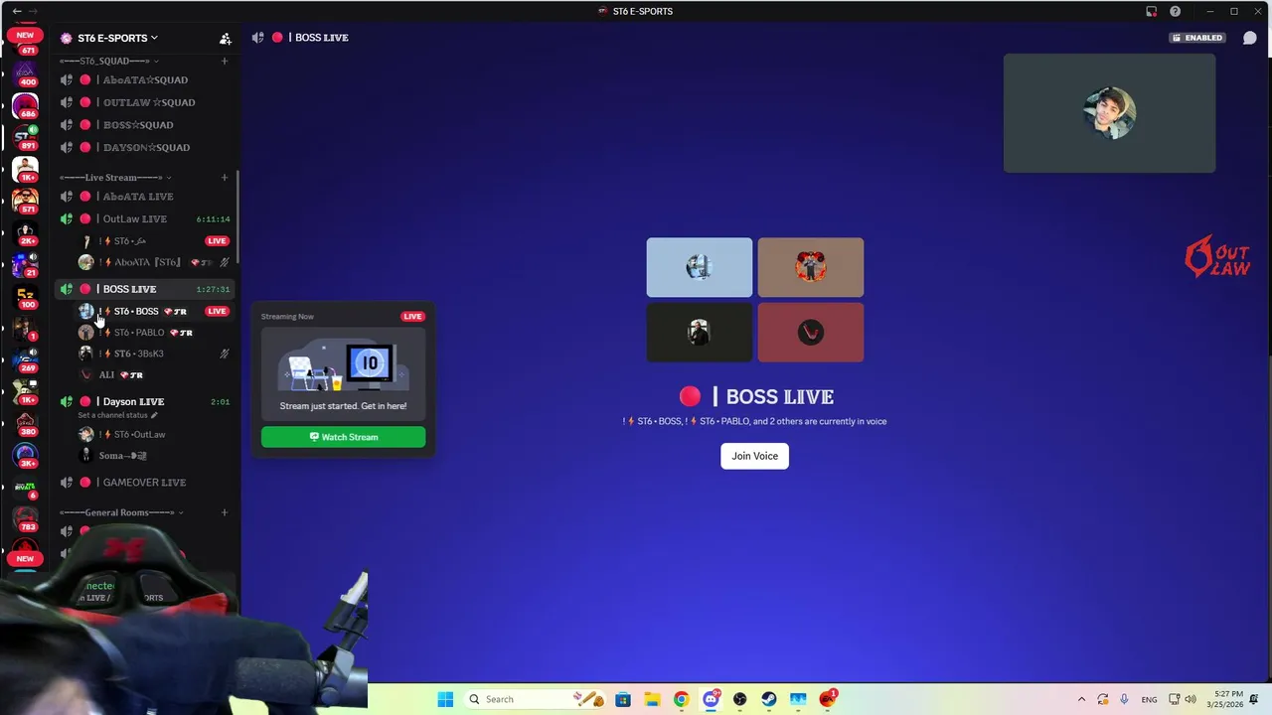This screenshot has width=1272, height=715.
Task: Click muted mic icon beside ST6 • 3BsK3
Action: (225, 354)
